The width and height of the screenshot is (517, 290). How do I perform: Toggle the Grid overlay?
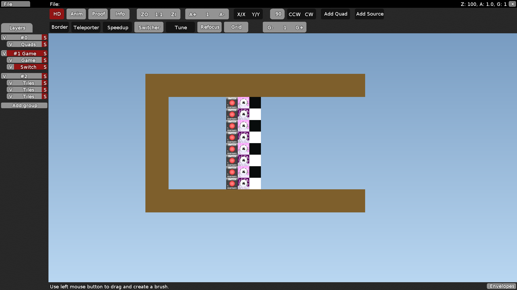pos(236,27)
